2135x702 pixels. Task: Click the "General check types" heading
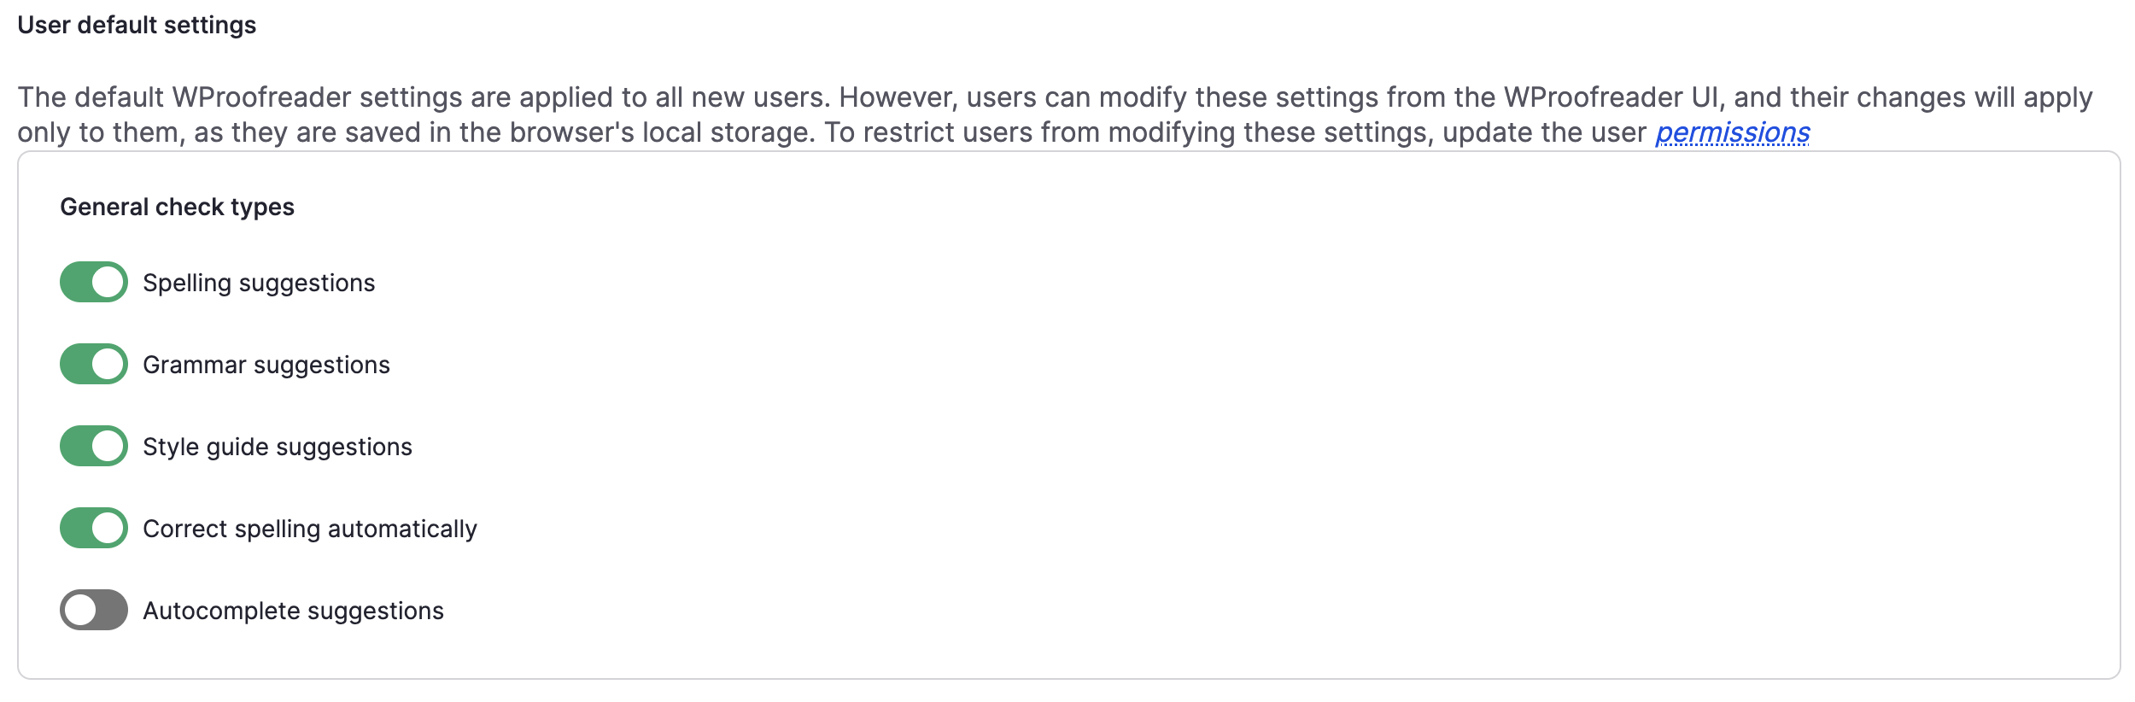[177, 207]
